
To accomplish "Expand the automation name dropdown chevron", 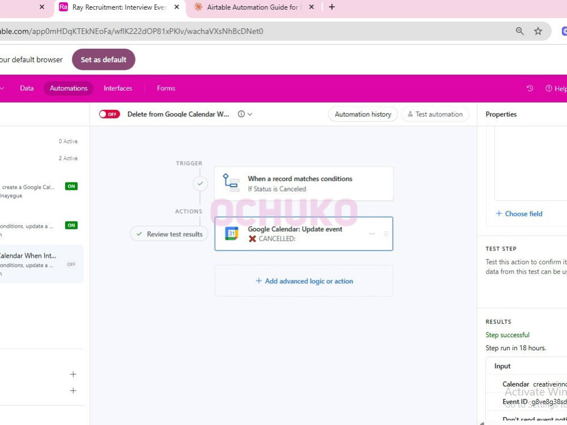I will 250,114.
